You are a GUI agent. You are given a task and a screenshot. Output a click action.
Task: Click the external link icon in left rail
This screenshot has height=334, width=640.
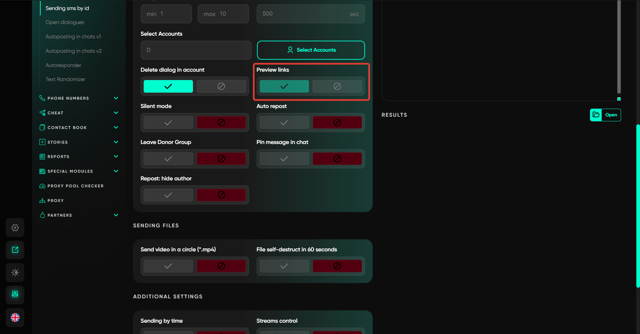(15, 250)
